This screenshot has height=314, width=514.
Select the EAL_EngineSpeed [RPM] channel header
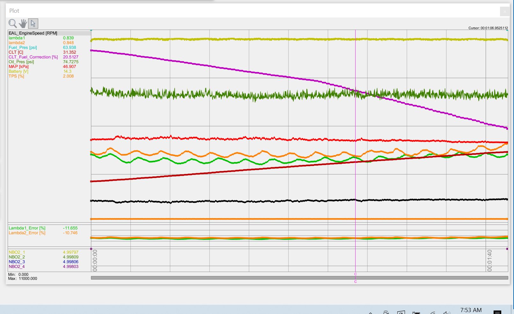coord(33,33)
